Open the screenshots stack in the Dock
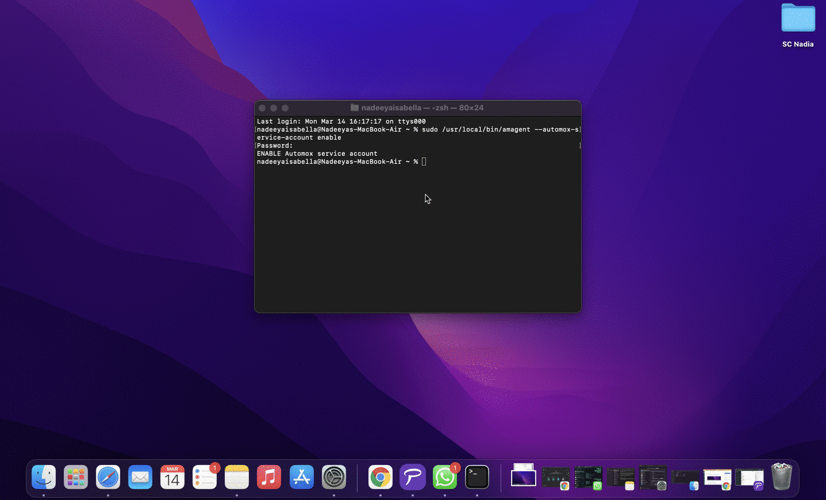The width and height of the screenshot is (826, 500). (524, 476)
